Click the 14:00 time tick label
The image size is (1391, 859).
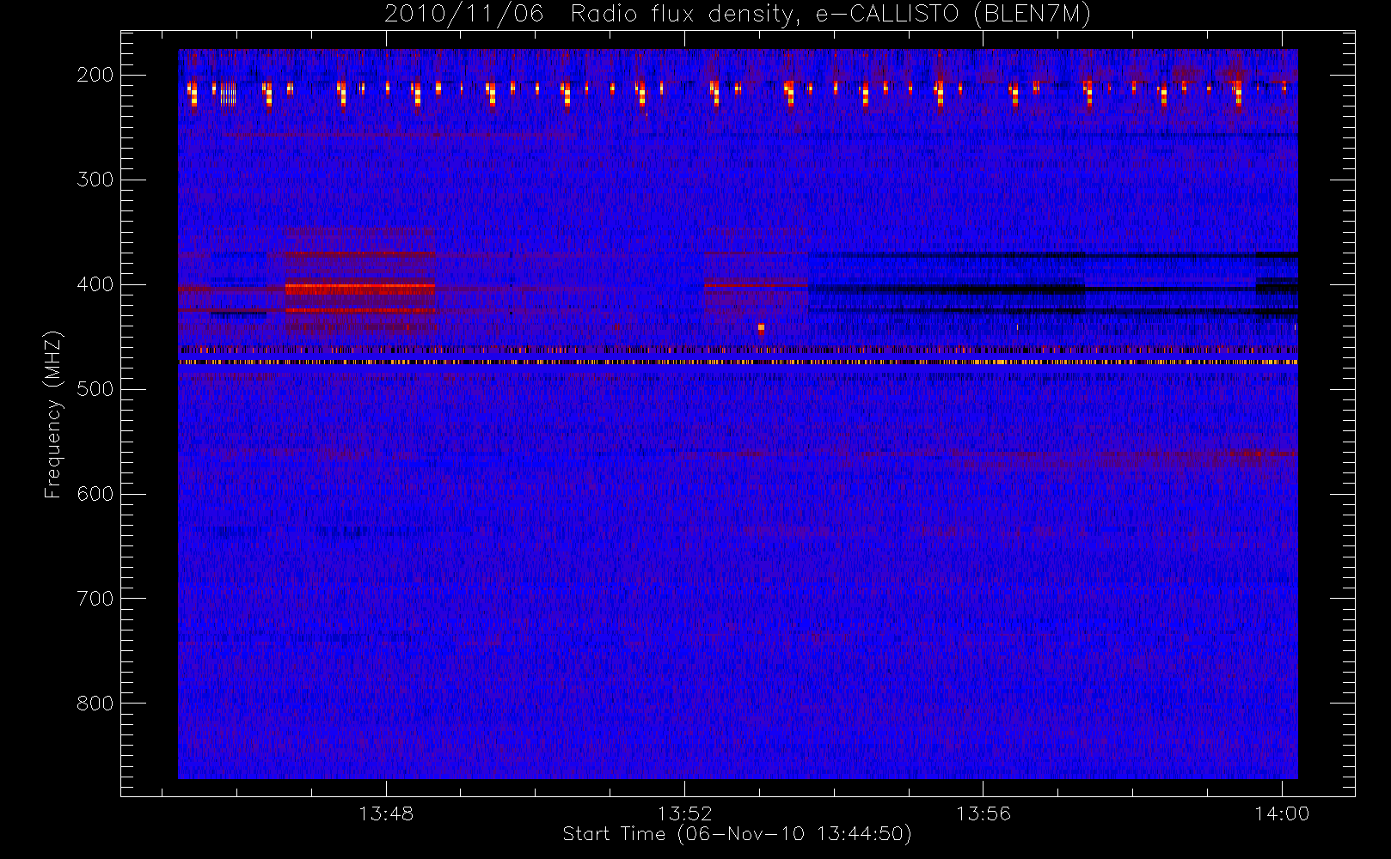click(1282, 813)
